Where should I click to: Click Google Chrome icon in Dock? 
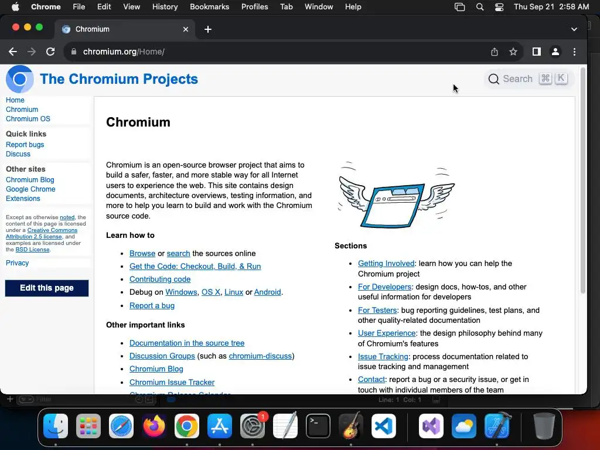[x=187, y=426]
